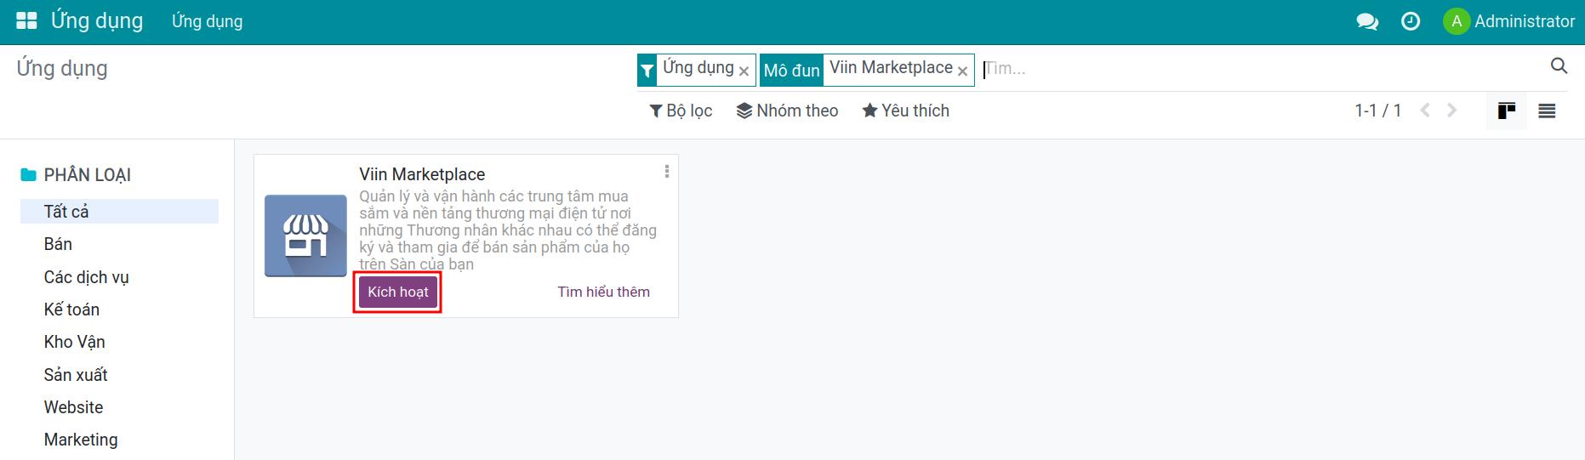Image resolution: width=1585 pixels, height=460 pixels.
Task: Go to previous page arrow
Action: pyautogui.click(x=1425, y=111)
